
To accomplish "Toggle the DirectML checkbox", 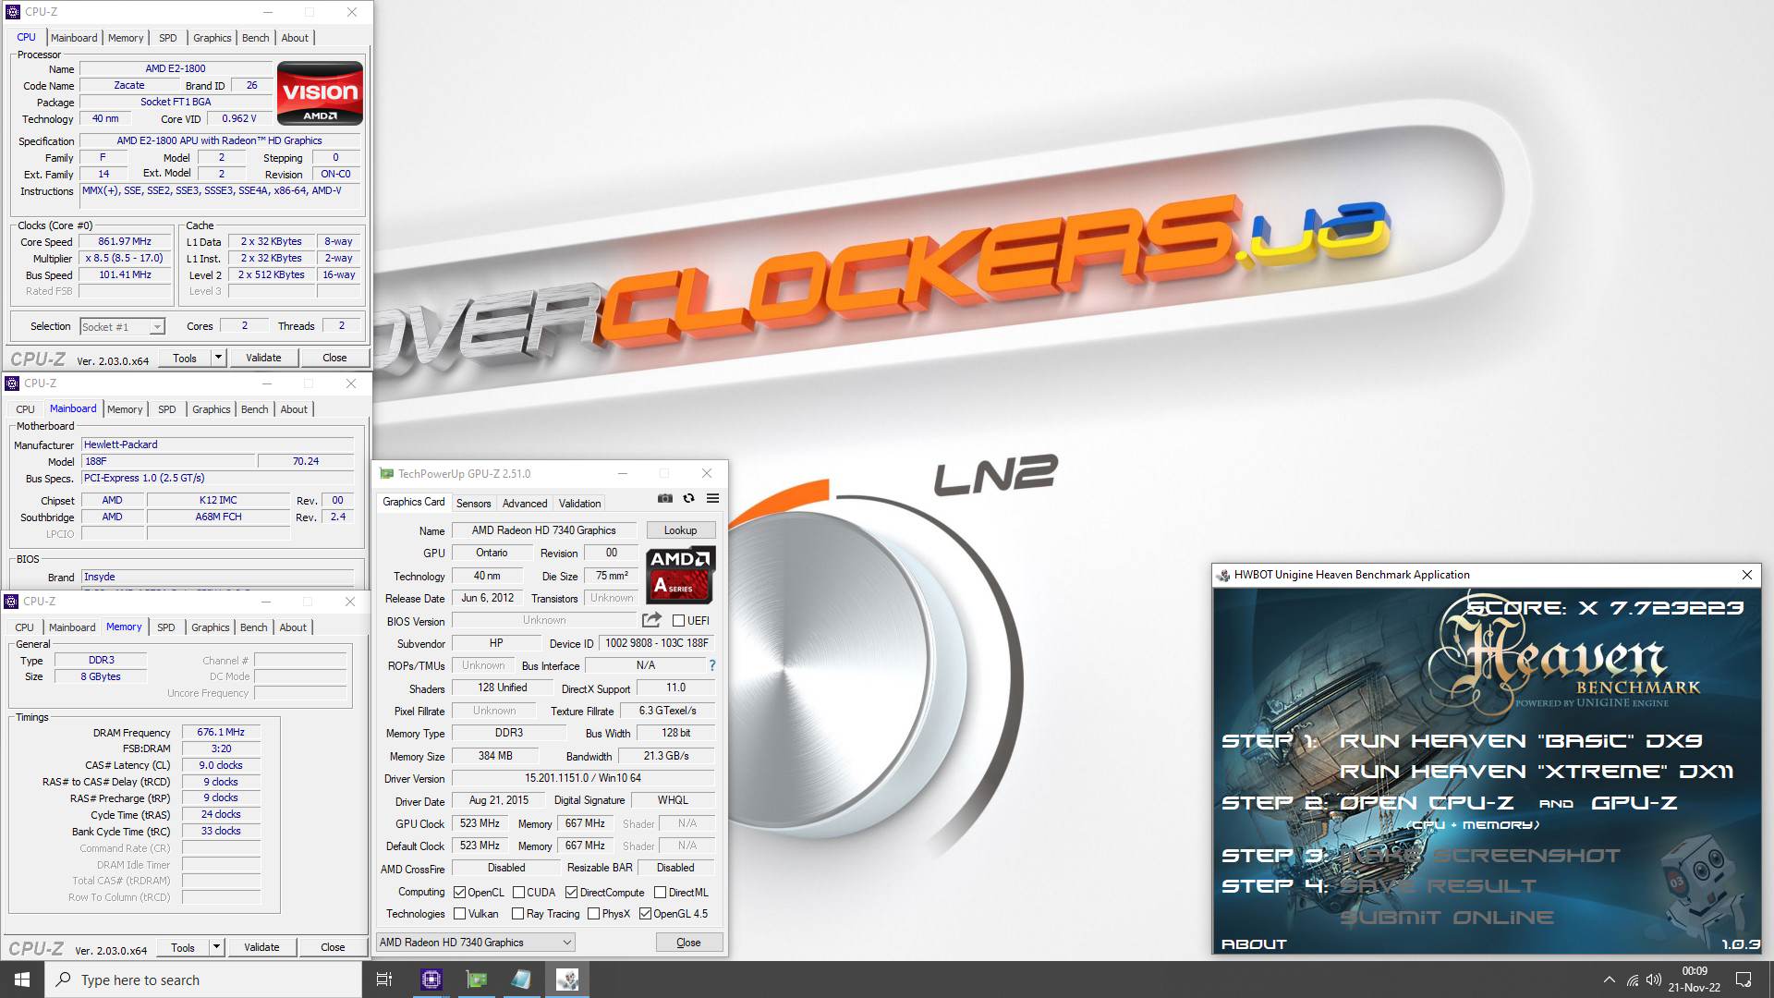I will click(660, 893).
